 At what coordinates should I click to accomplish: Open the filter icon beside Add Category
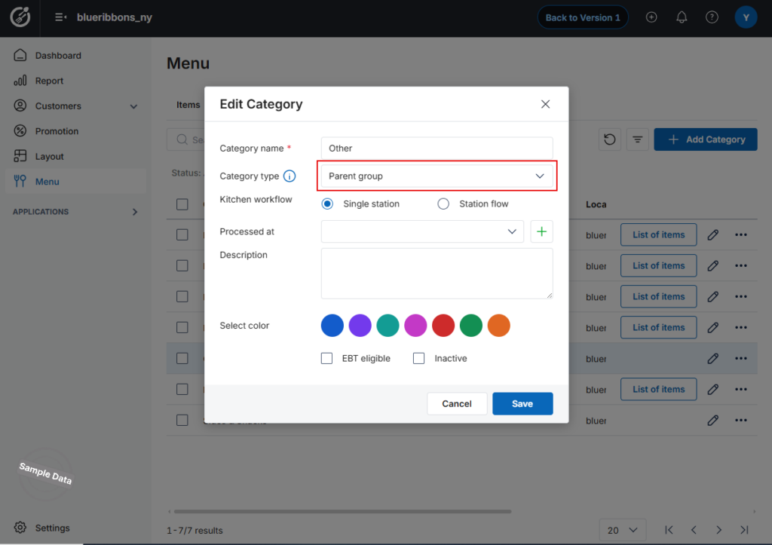(x=638, y=139)
